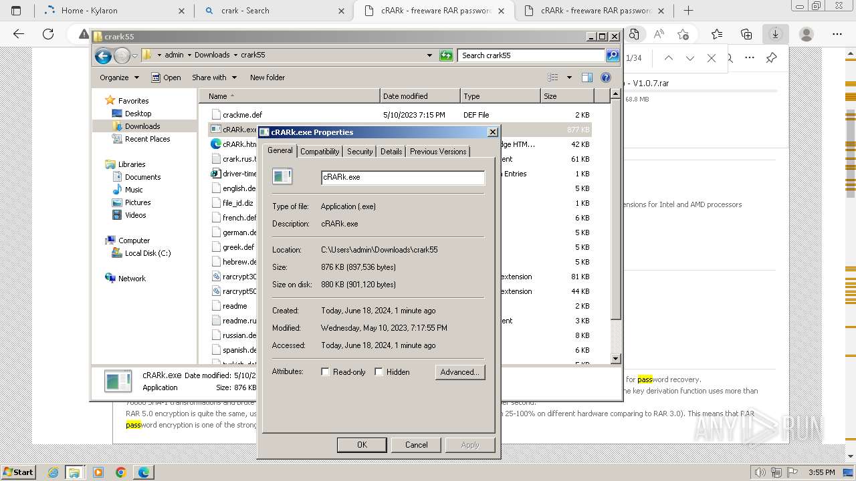Image resolution: width=856 pixels, height=481 pixels.
Task: Open Explorer help question mark icon
Action: tap(606, 77)
